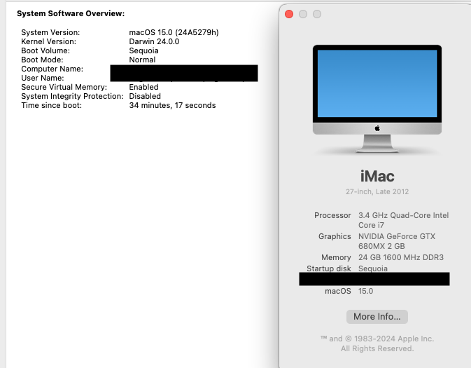Click the Boot Mode 'Normal' value
471x368 pixels.
[x=142, y=60]
